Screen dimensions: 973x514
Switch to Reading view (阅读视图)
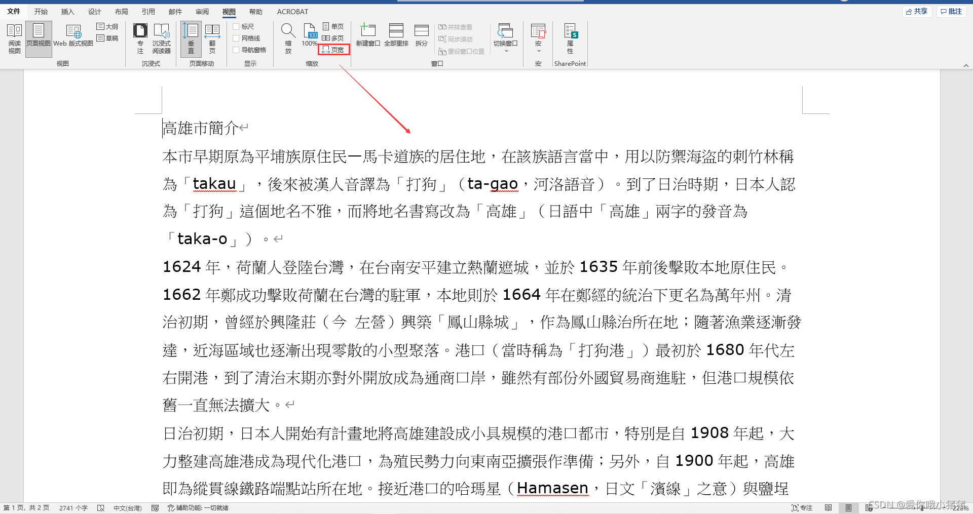click(14, 39)
